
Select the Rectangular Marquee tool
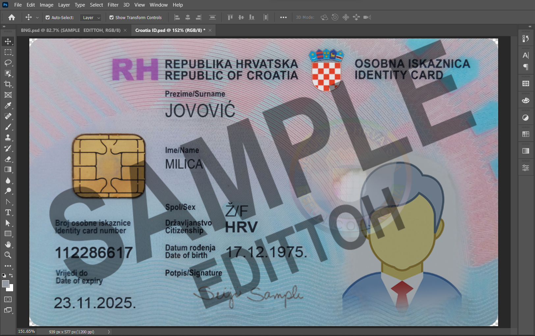tap(8, 52)
